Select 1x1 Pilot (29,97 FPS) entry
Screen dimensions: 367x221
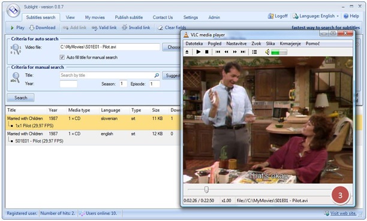(34, 126)
